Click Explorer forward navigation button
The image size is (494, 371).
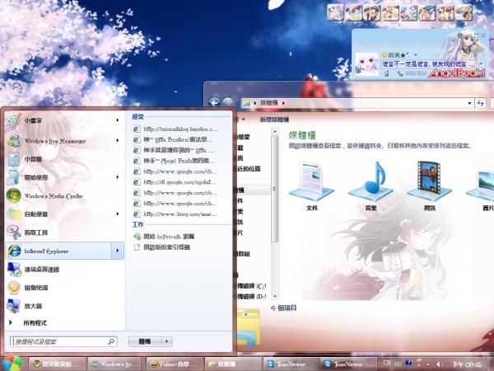click(x=227, y=102)
